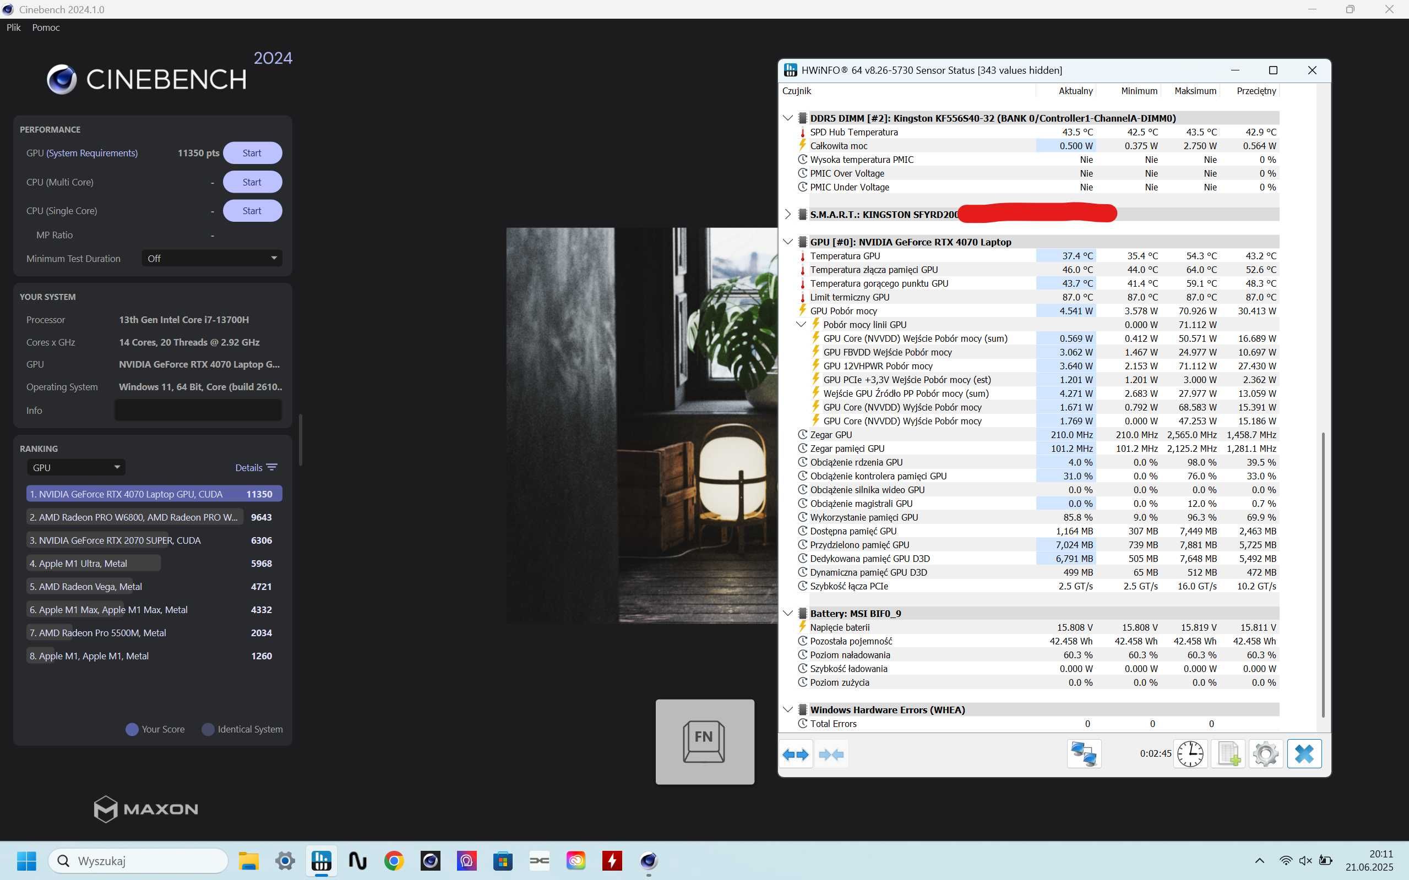Open black wave N taskbar app
The height and width of the screenshot is (880, 1409).
tap(357, 861)
